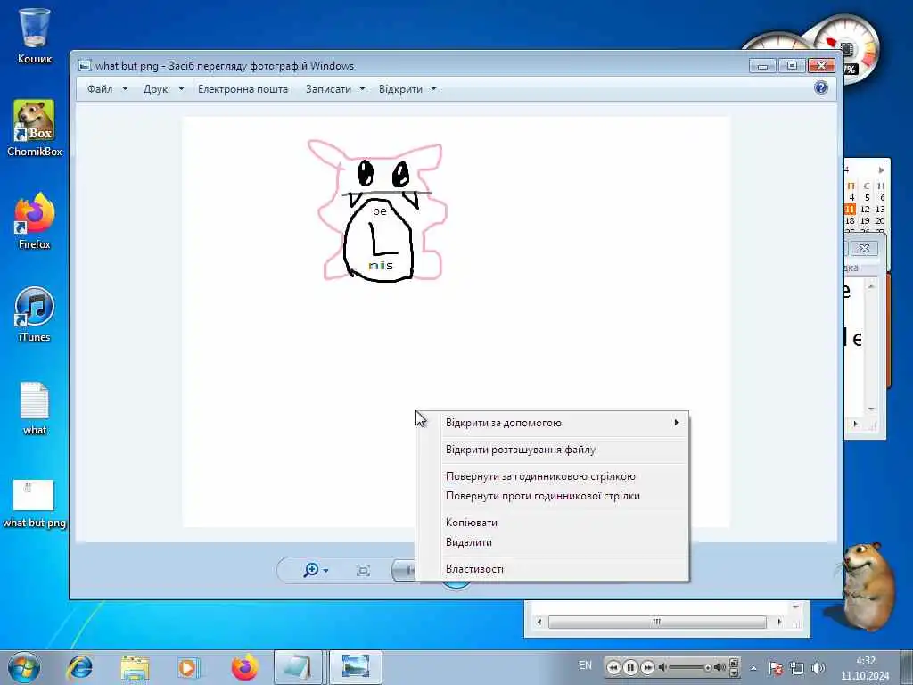Viewport: 913px width, 685px height.
Task: Click the Show Desktop strip
Action: 906,667
